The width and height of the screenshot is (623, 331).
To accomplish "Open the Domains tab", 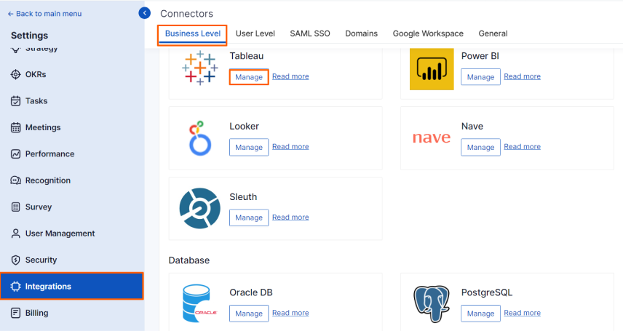I will (361, 33).
